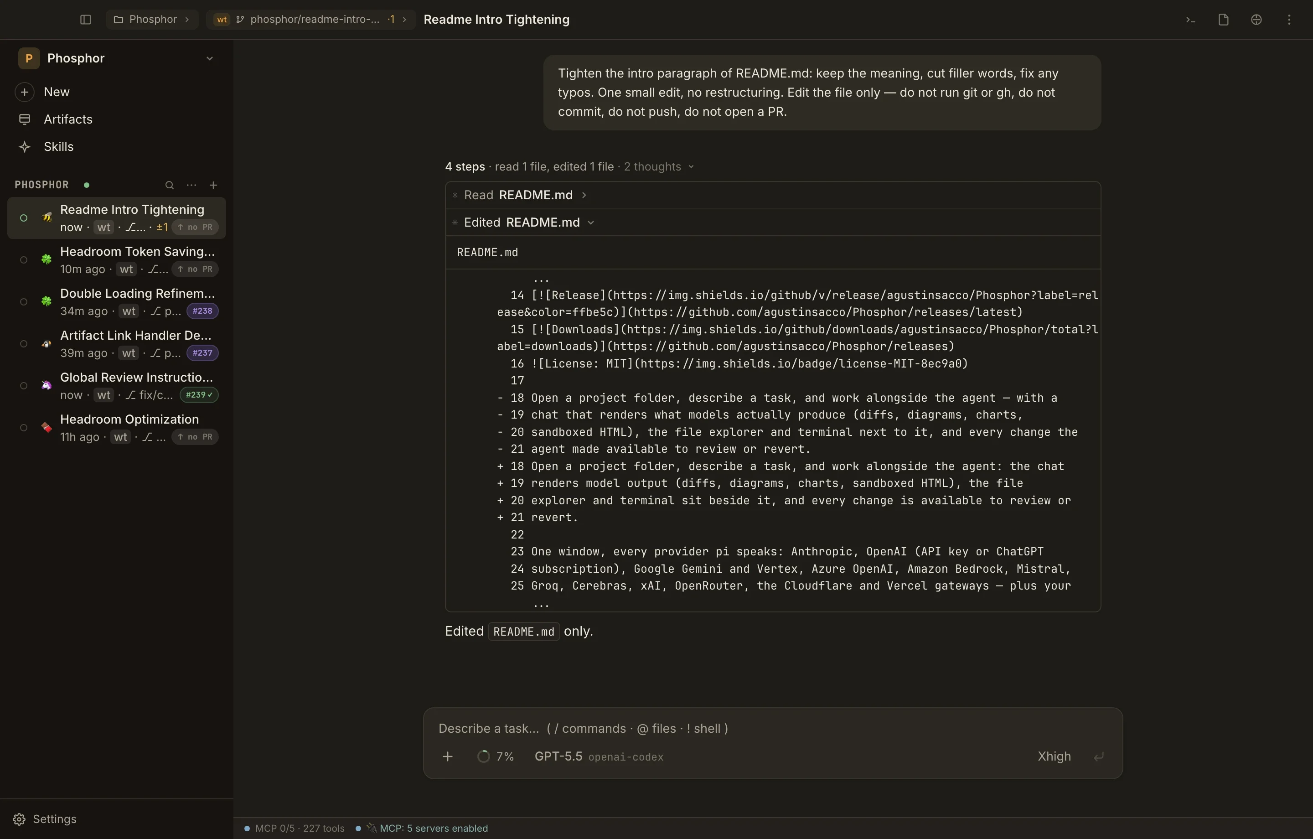Open the Phosphor folder breadcrumb
Image resolution: width=1313 pixels, height=839 pixels.
click(x=151, y=20)
